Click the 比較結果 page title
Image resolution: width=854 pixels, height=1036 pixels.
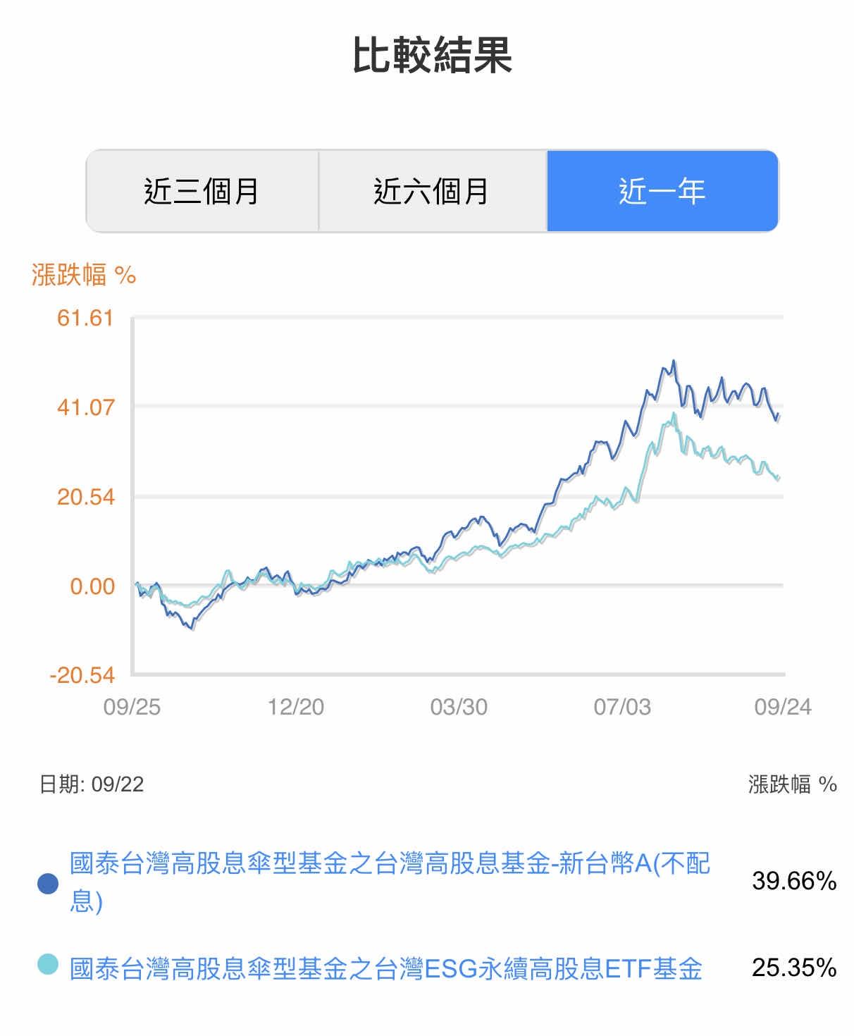(432, 56)
